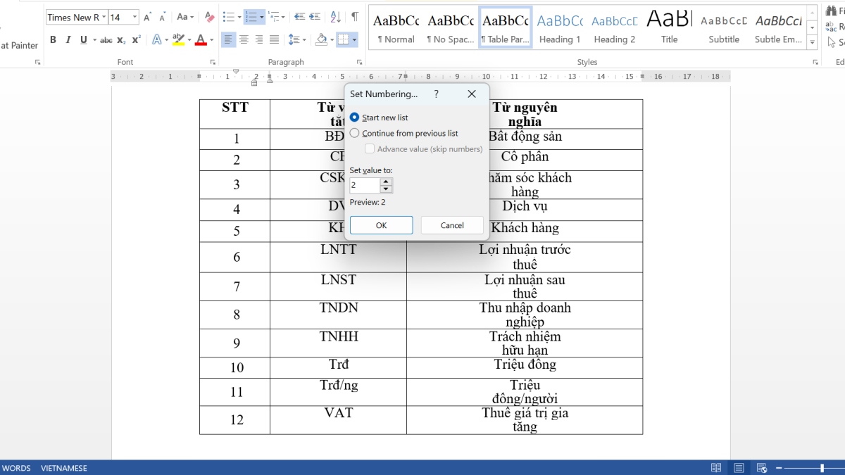Open the font size dropdown

click(x=134, y=16)
